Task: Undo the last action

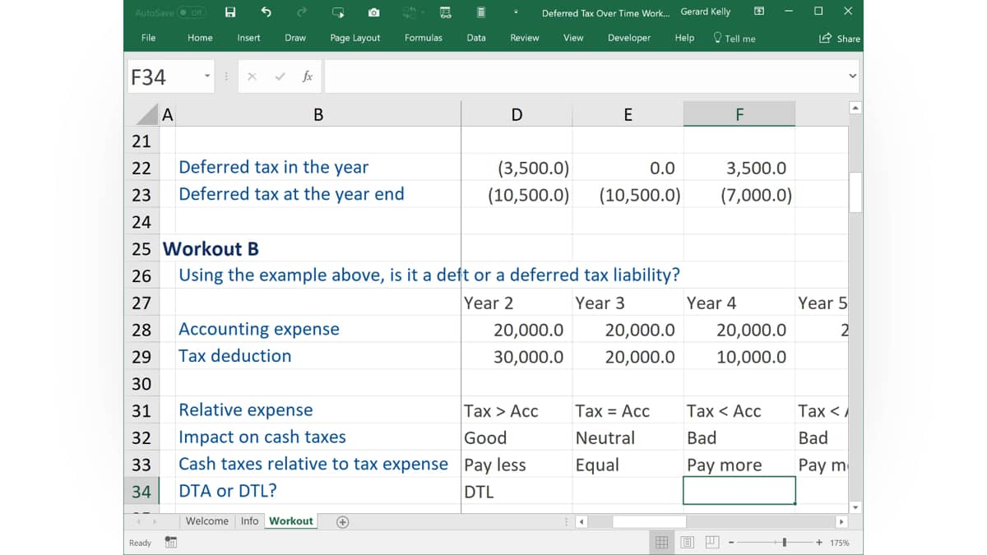Action: 266,12
